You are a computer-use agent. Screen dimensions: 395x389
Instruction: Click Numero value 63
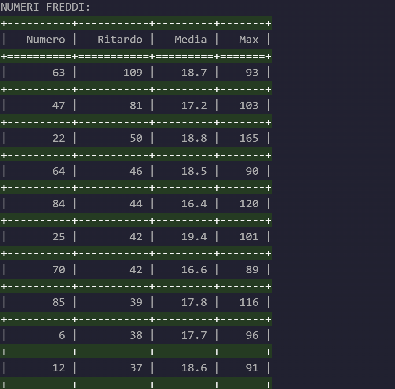click(x=59, y=73)
